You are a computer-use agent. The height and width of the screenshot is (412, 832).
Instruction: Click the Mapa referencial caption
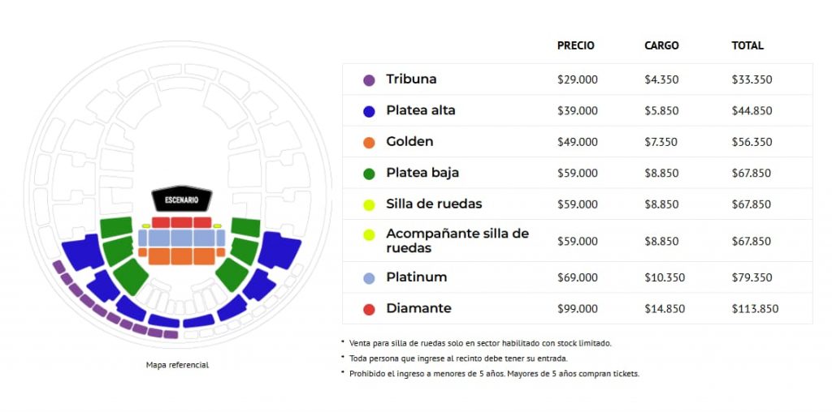coord(177,365)
